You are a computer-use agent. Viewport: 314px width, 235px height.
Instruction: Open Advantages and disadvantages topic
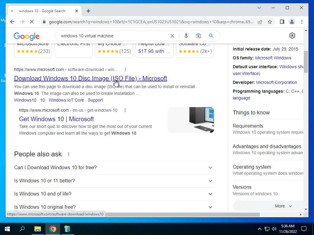tap(268, 149)
